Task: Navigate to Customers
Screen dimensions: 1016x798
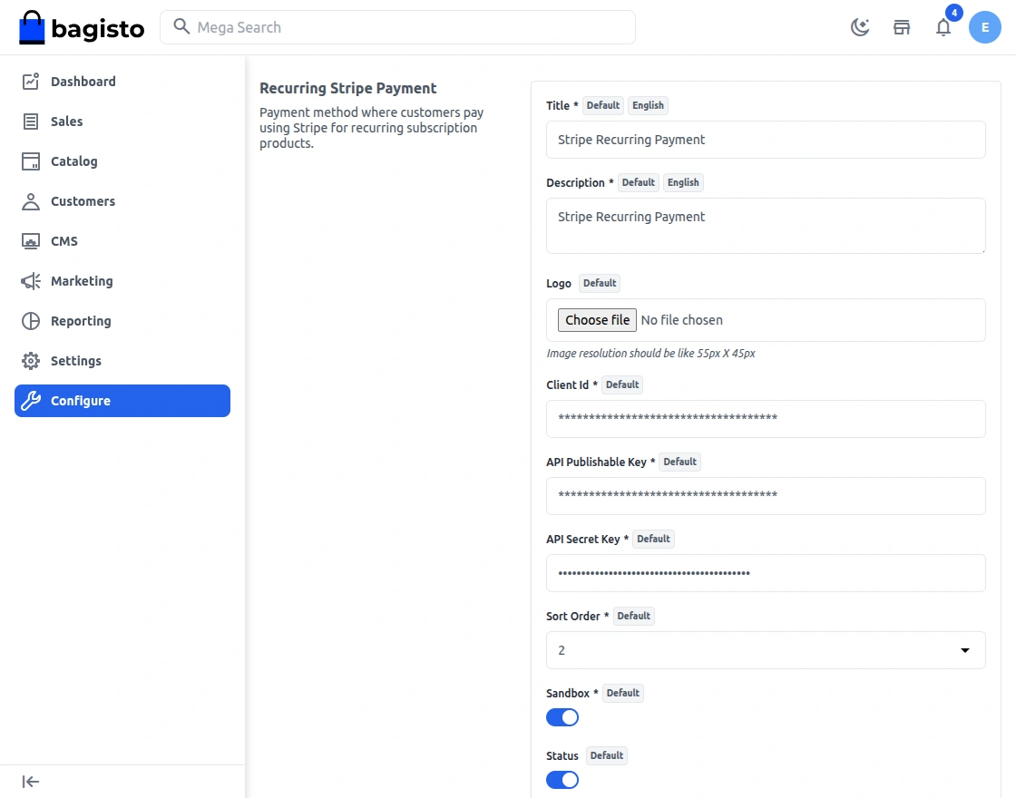Action: (83, 201)
